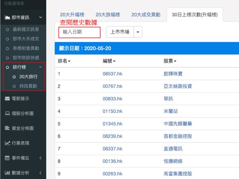This screenshot has height=179, width=239.
Task: Expand the 數據分析 menu arrow
Action: click(41, 173)
